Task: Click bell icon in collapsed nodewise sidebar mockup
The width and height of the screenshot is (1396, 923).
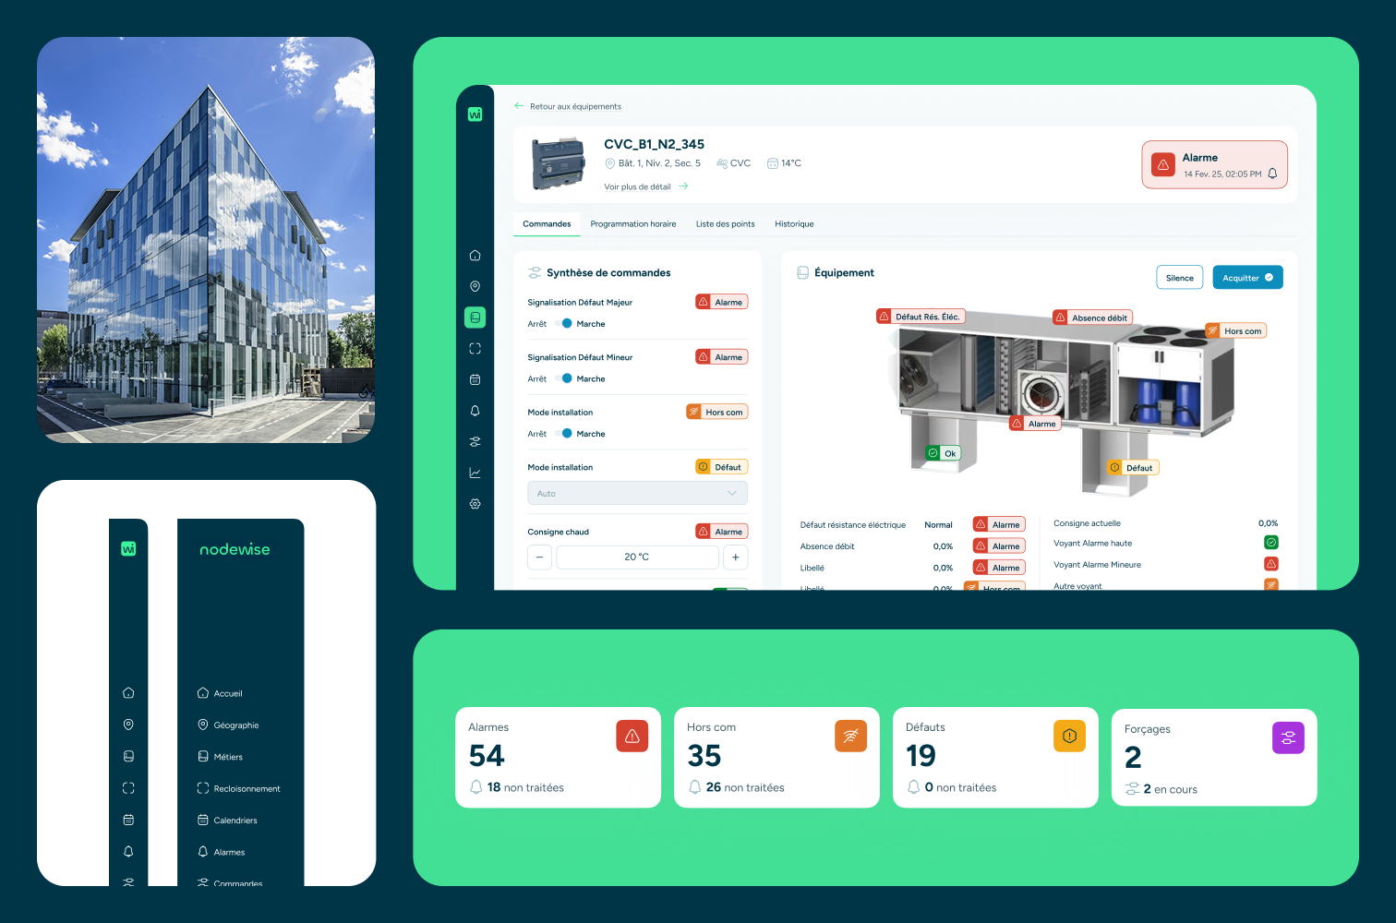Action: coord(128,851)
